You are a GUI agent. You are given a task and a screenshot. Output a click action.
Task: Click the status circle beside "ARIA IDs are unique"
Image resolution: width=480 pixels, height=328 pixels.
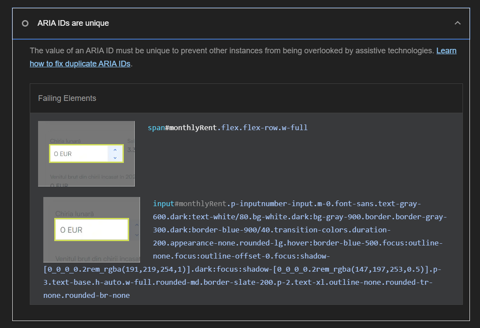coord(25,23)
